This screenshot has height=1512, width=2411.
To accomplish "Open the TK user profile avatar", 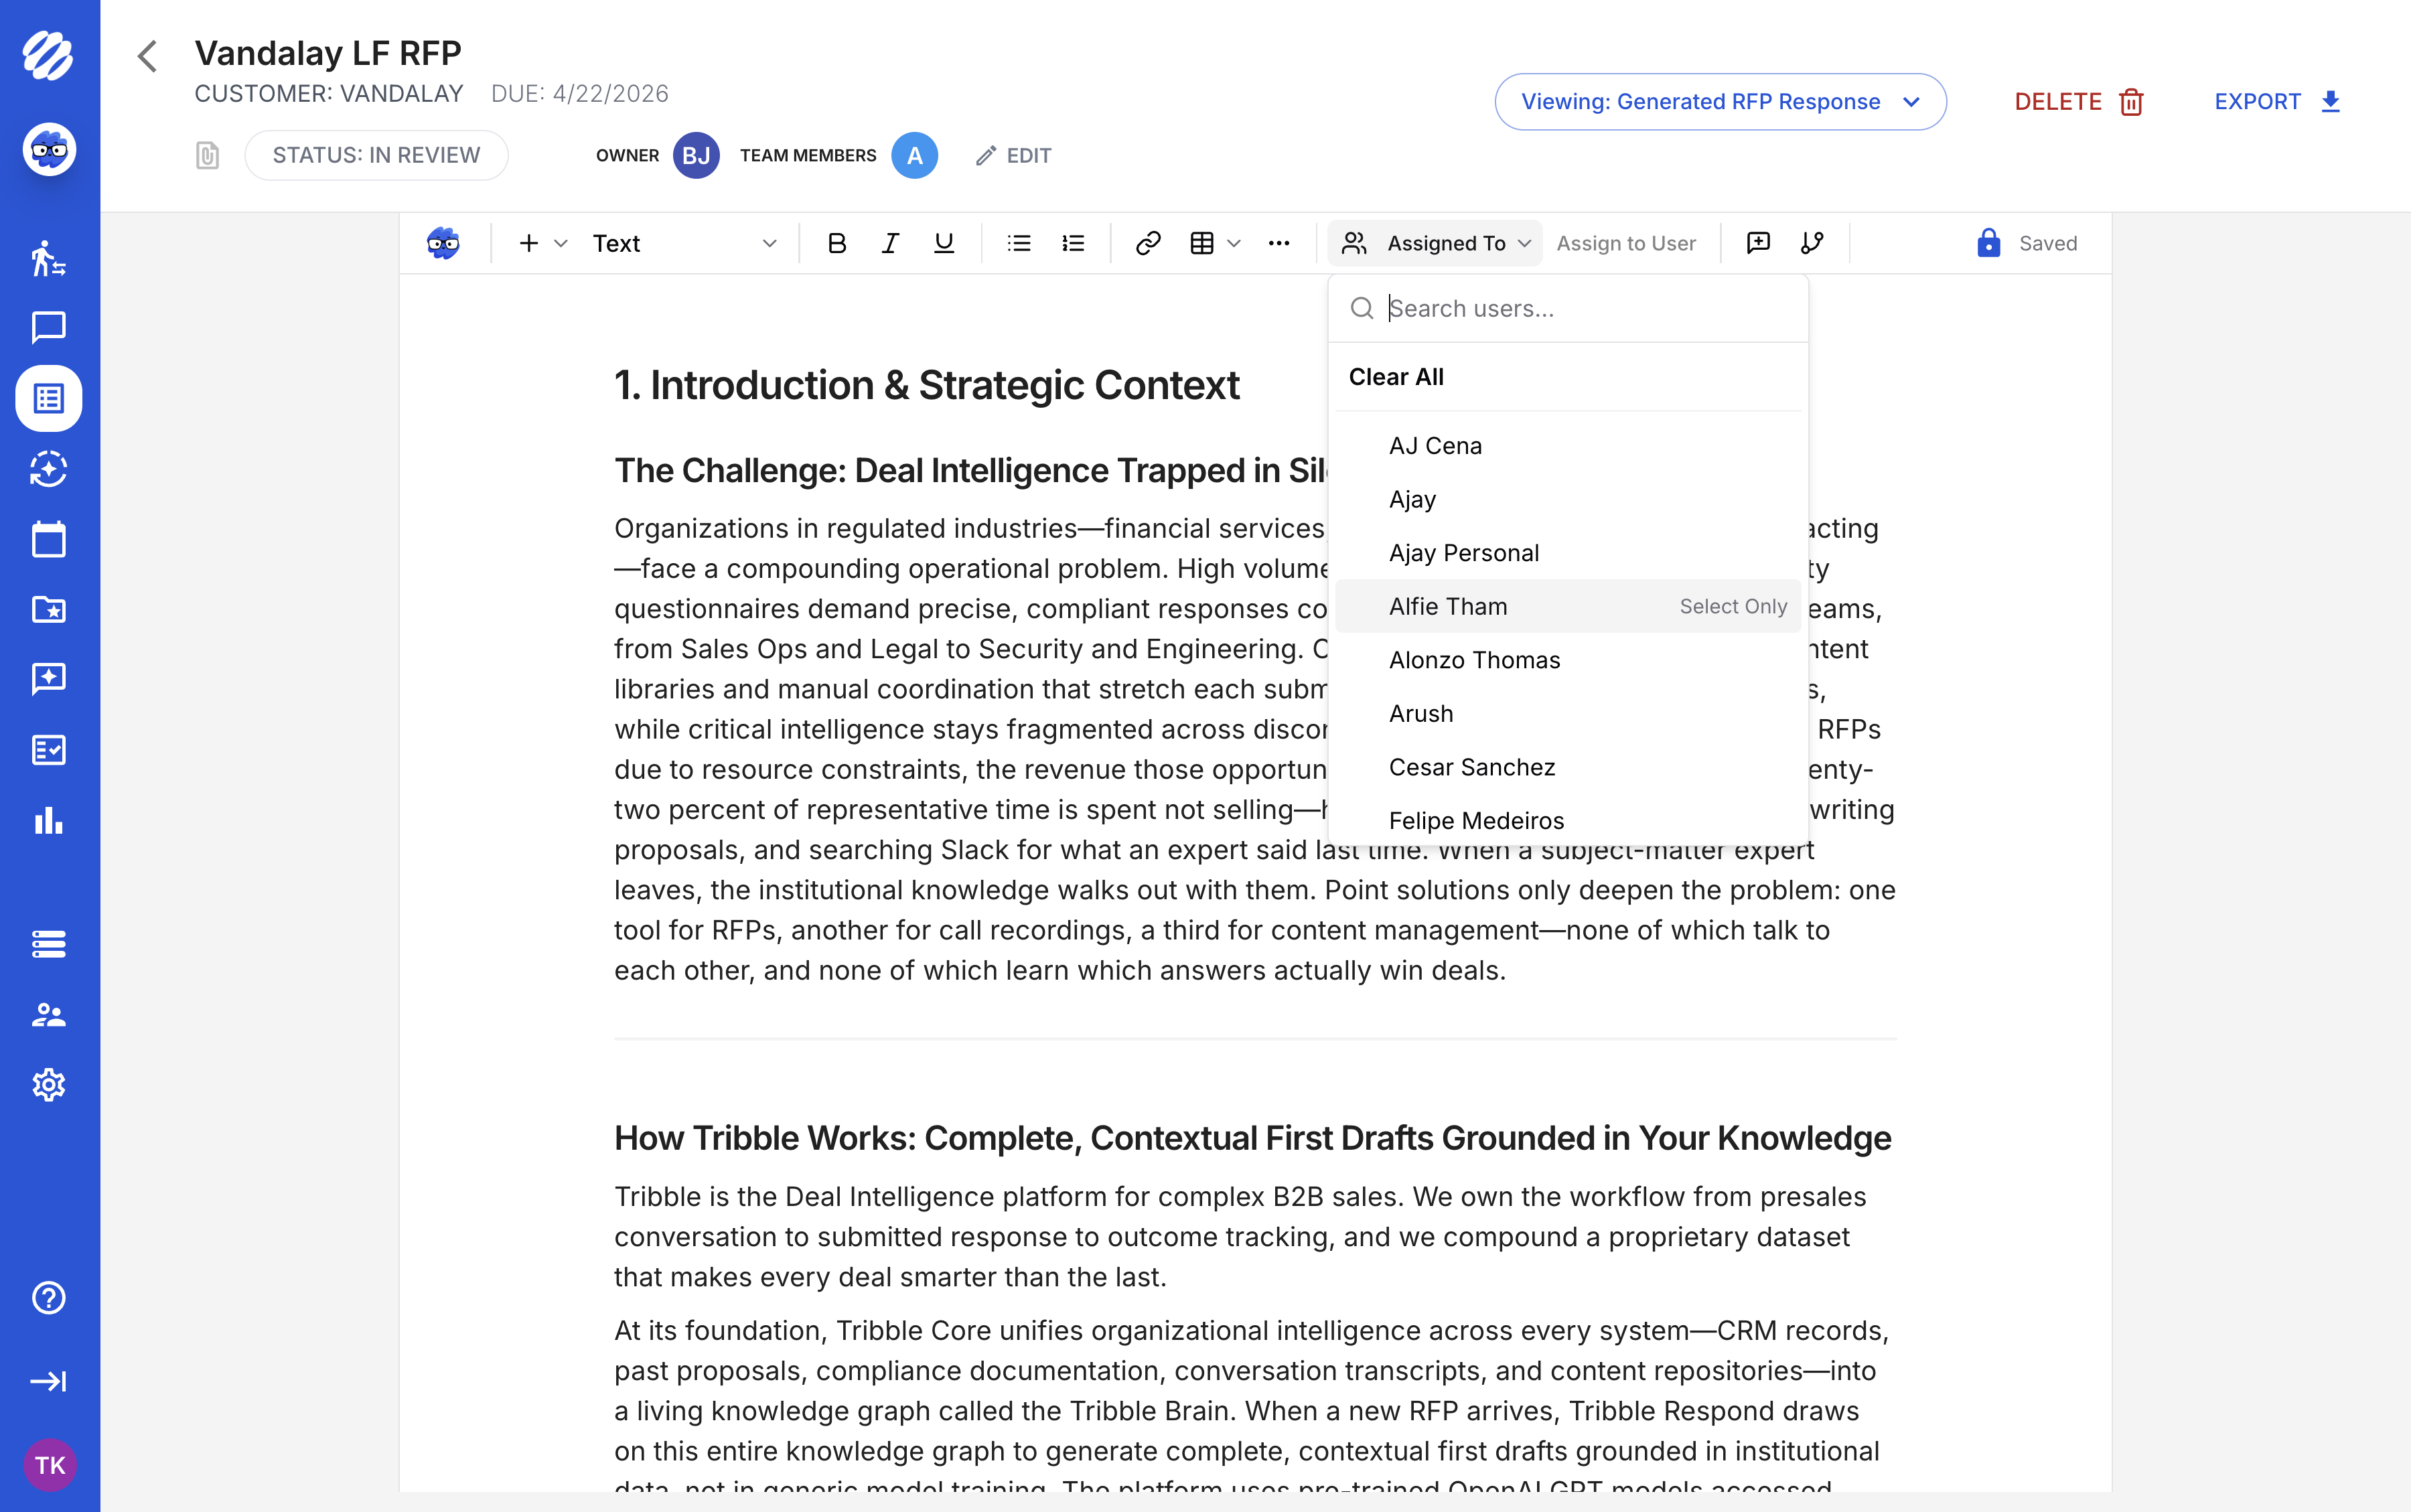I will coord(49,1466).
